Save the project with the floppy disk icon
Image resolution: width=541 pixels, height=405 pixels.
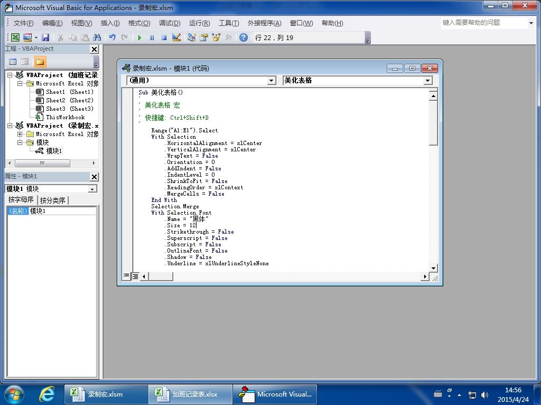pyautogui.click(x=45, y=37)
